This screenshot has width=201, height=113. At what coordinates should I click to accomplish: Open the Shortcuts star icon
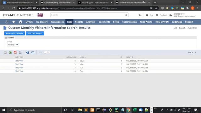[14, 22]
